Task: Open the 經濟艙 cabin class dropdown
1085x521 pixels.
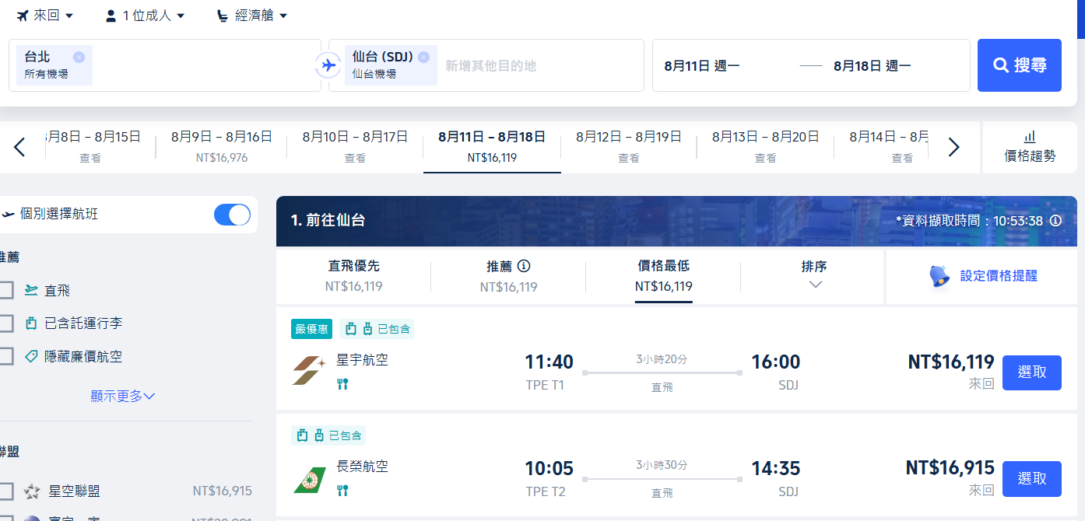Action: click(252, 16)
